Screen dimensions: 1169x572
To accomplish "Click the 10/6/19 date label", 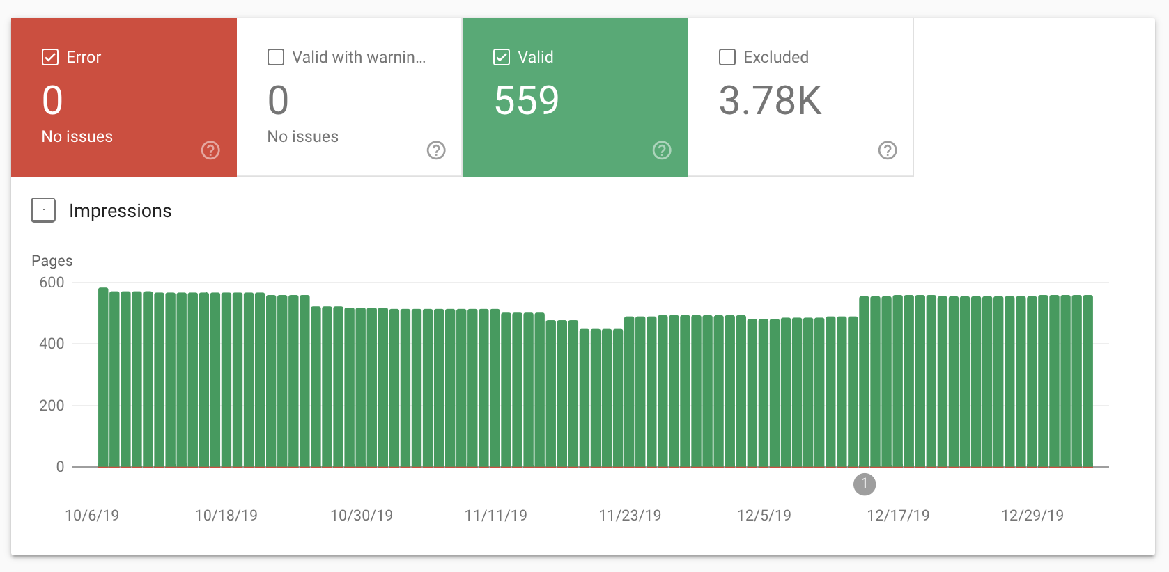I will point(92,516).
